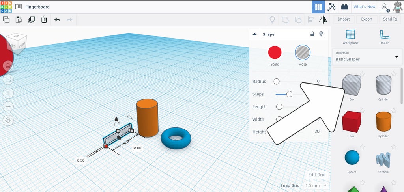Redo the last action
Screen dimensions: 404x192
[69, 20]
